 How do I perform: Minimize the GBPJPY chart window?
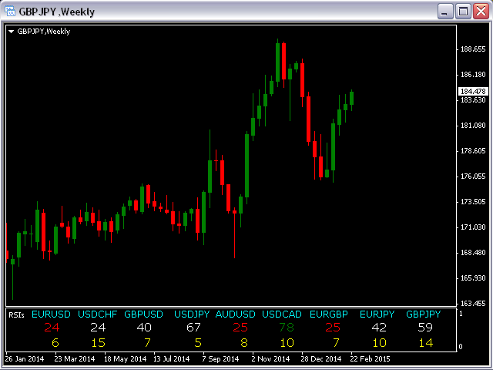point(445,12)
